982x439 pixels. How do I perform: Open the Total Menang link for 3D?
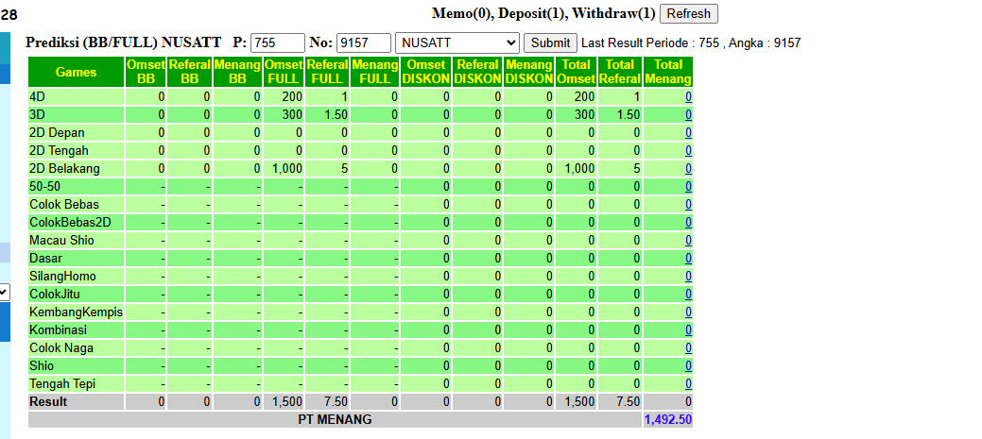[688, 115]
